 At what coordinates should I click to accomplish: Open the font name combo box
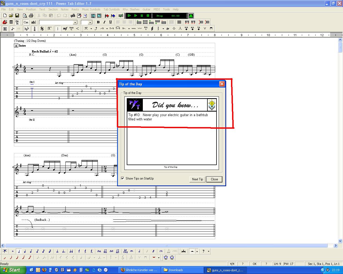tap(58, 22)
